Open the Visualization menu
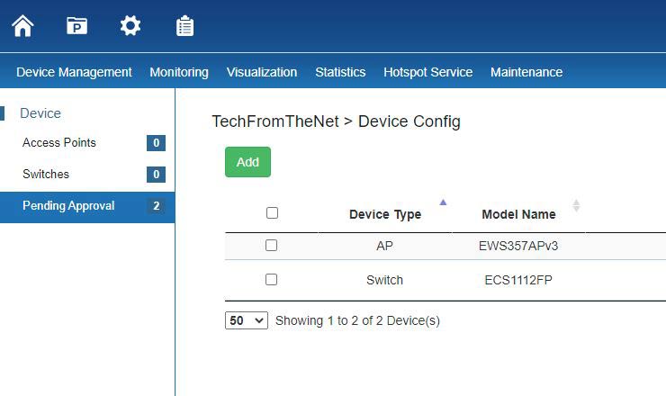 coord(261,72)
